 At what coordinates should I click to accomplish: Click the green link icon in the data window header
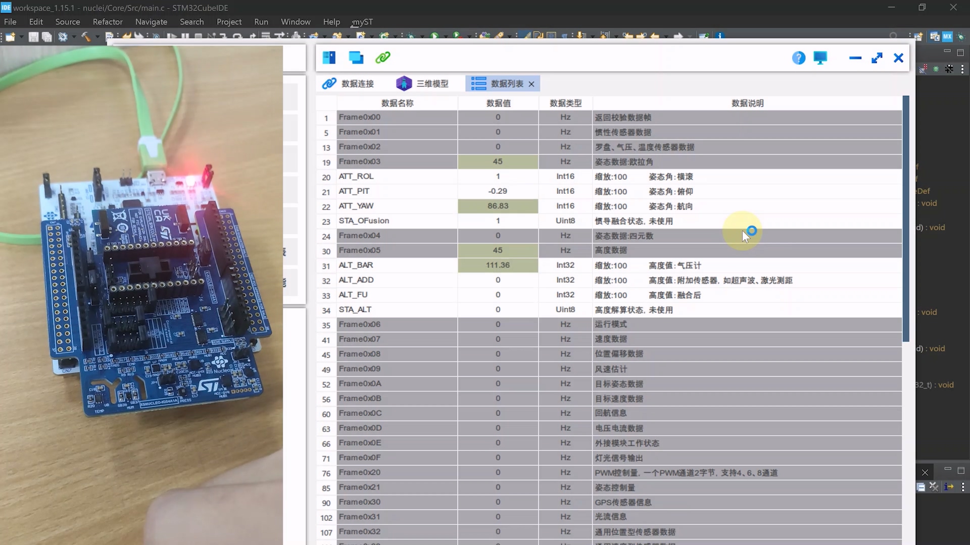tap(382, 57)
